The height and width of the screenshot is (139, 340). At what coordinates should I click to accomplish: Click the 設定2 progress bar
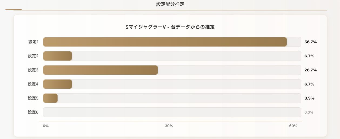[58, 56]
